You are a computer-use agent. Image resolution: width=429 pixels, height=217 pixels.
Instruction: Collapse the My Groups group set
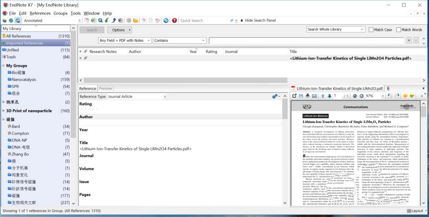click(3, 66)
